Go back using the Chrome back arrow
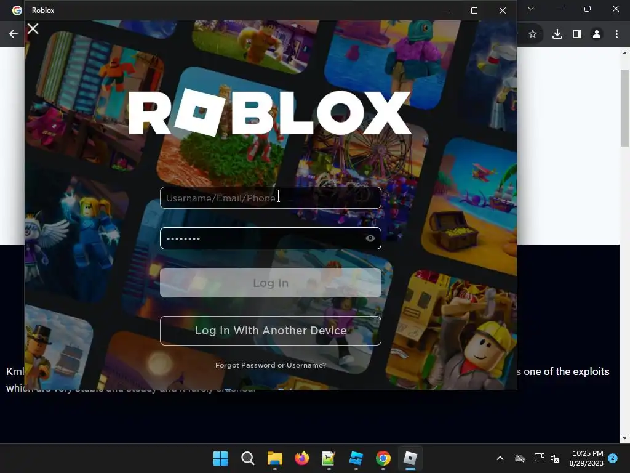 pos(14,34)
